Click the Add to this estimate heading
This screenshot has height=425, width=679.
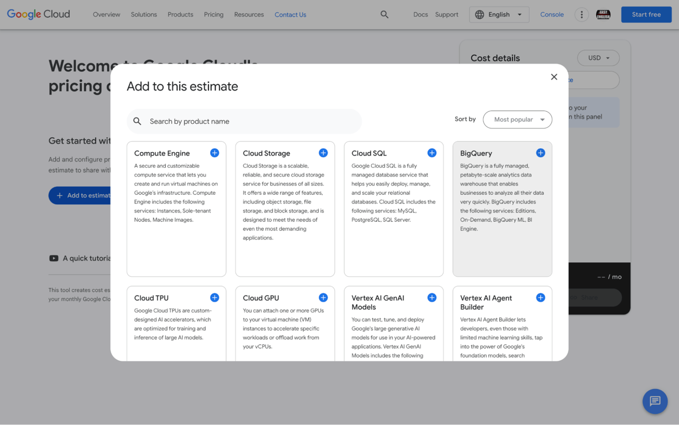coord(182,86)
